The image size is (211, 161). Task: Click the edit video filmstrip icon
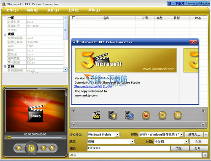point(129,115)
